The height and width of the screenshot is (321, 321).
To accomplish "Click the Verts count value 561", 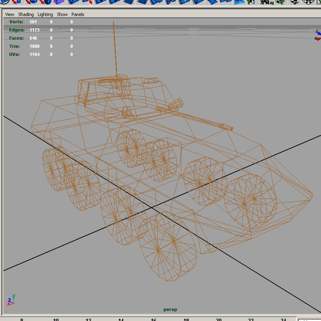I will (33, 22).
